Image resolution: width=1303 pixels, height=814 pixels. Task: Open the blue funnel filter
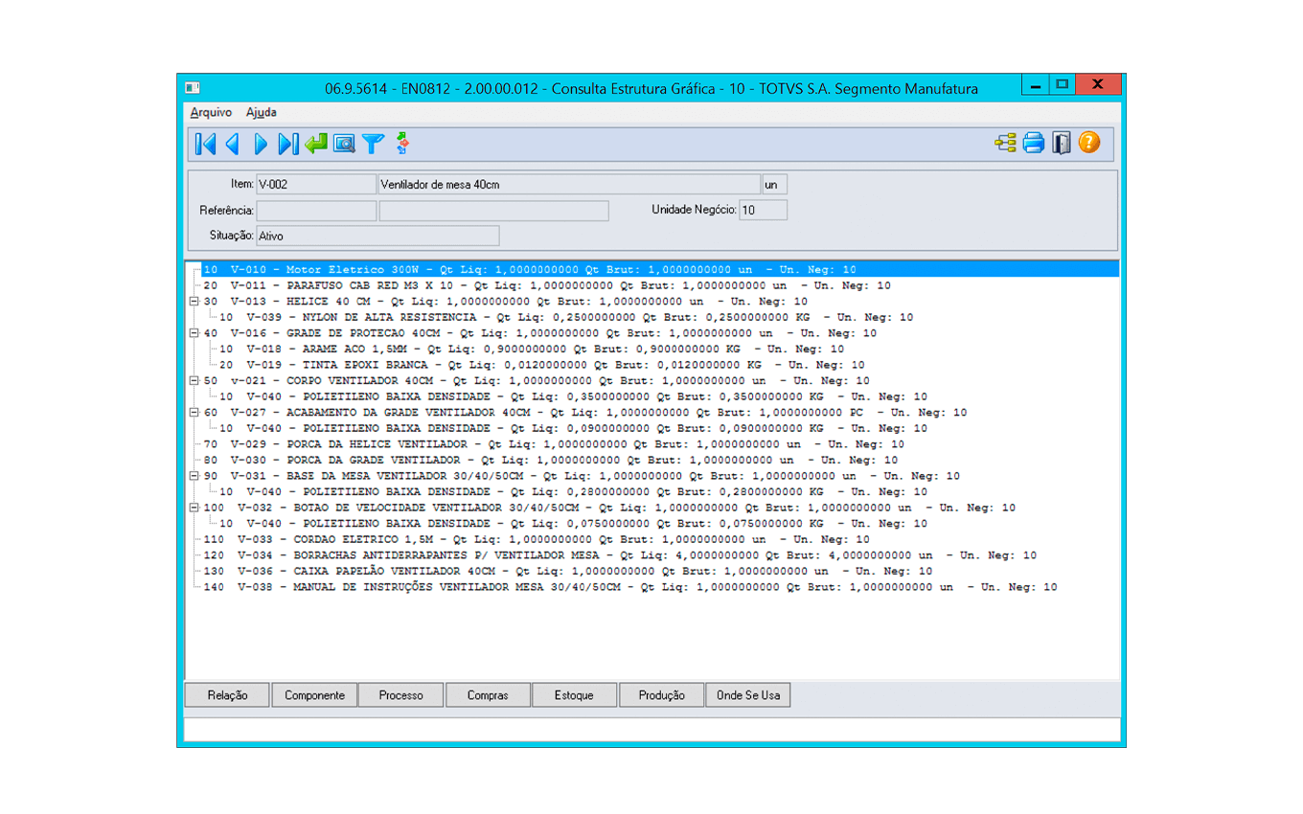373,144
